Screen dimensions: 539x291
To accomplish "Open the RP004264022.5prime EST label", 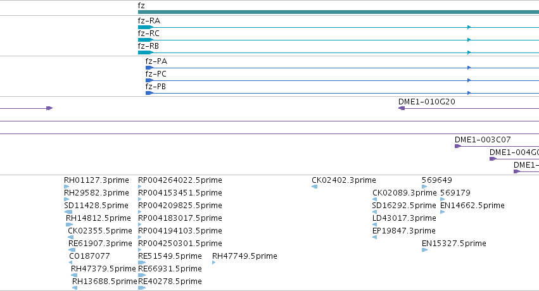I will [180, 180].
